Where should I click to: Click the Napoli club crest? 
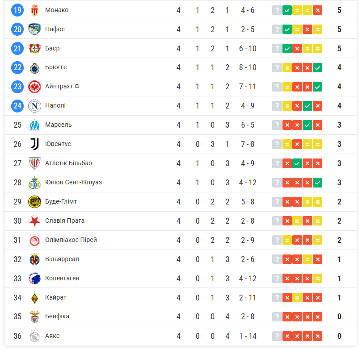[34, 106]
